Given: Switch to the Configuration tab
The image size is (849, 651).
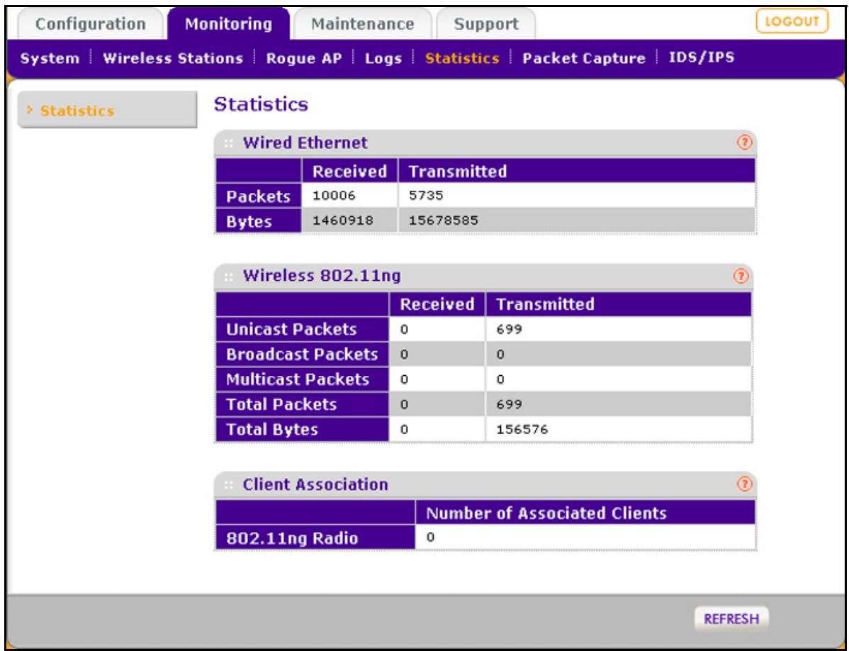Looking at the screenshot, I should [91, 24].
